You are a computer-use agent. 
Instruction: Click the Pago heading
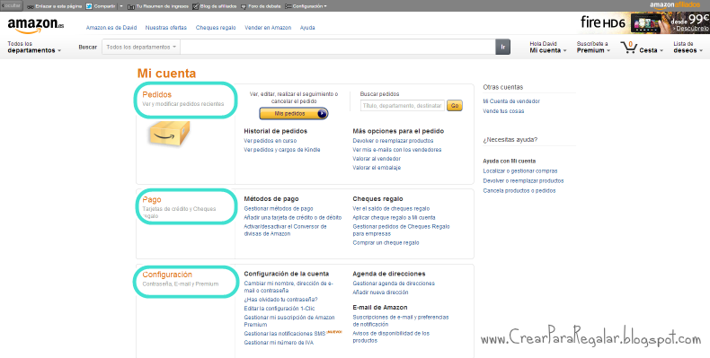152,200
